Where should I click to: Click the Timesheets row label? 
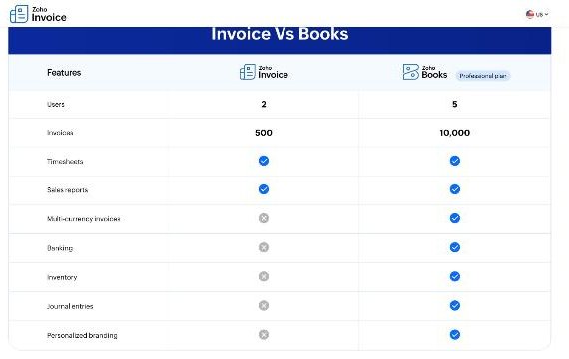pos(65,161)
